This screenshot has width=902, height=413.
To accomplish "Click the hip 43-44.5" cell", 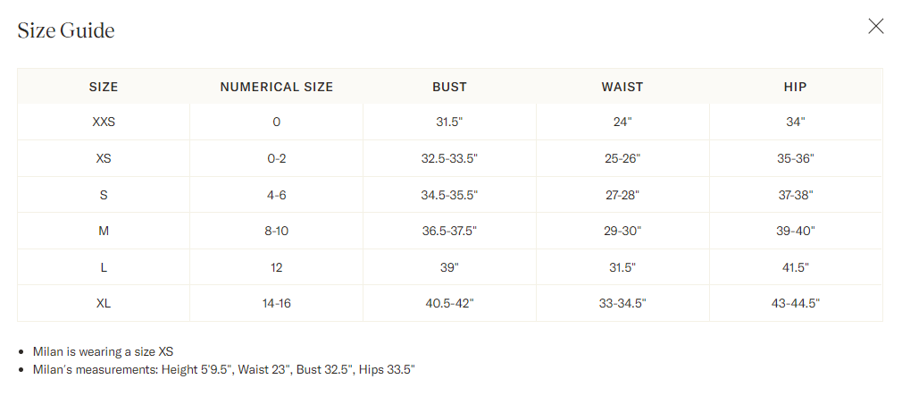I will tap(795, 303).
